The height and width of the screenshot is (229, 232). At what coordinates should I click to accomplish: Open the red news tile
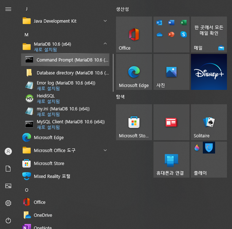[x=171, y=122]
